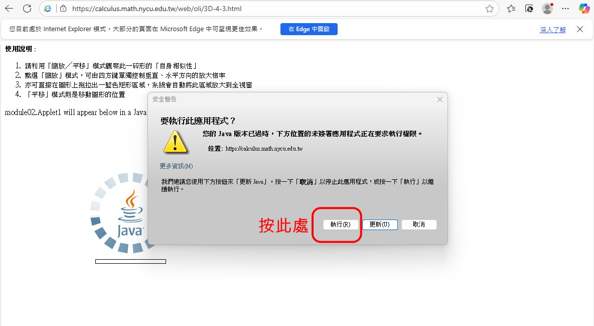Open the user profile avatar
Viewport: 594px width, 326px height.
point(547,9)
